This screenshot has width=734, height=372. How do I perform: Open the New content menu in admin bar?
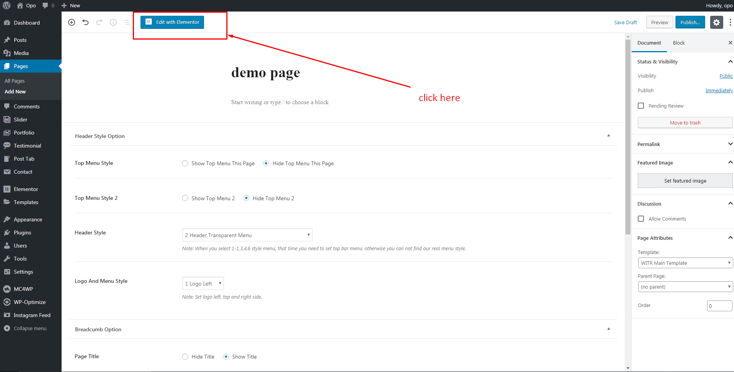click(71, 5)
